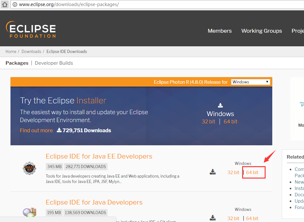Switch to Developer Builds tab

[54, 63]
